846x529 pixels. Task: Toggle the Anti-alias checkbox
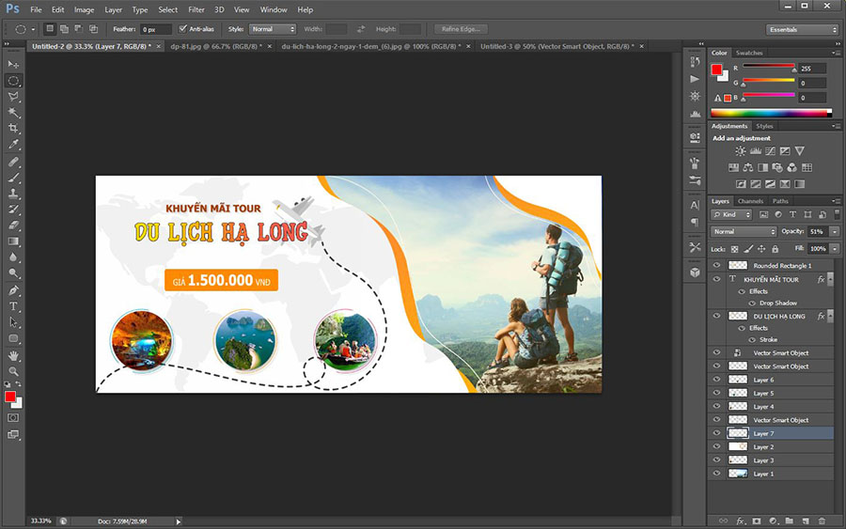pos(182,29)
